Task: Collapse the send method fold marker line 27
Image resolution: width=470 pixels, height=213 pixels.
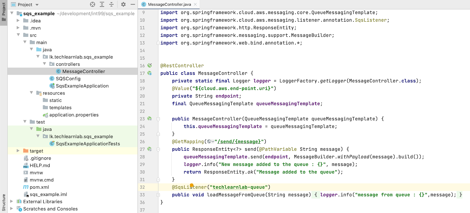Action: coord(158,150)
